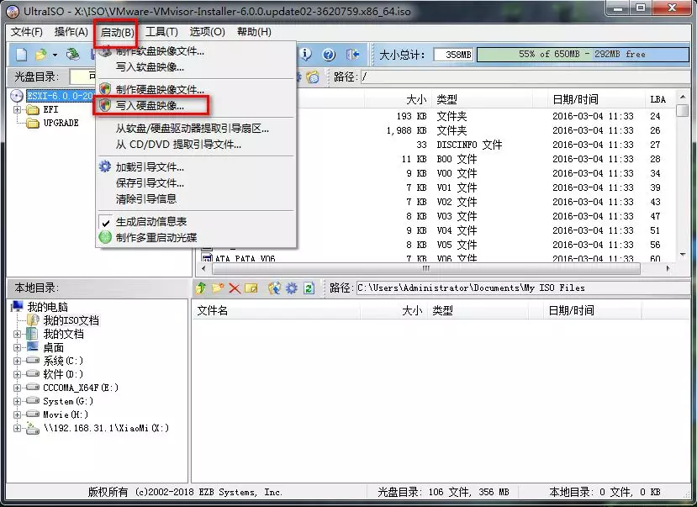Open the 帮助(H) menu
This screenshot has height=507, width=697.
click(x=254, y=32)
